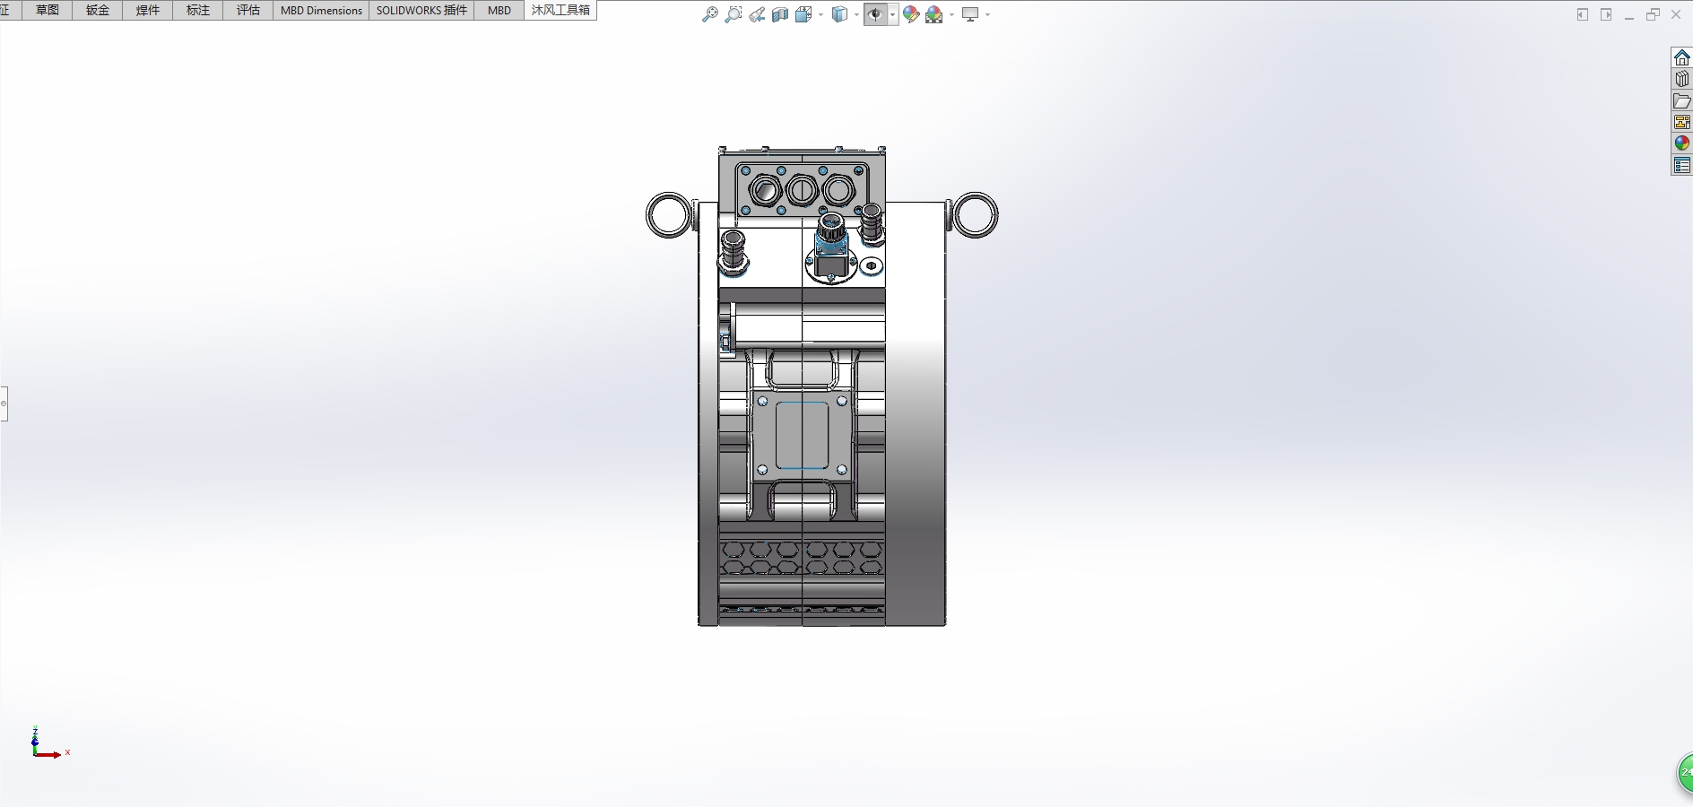
Task: Expand the Apply Scene dropdown arrow
Action: 951,14
